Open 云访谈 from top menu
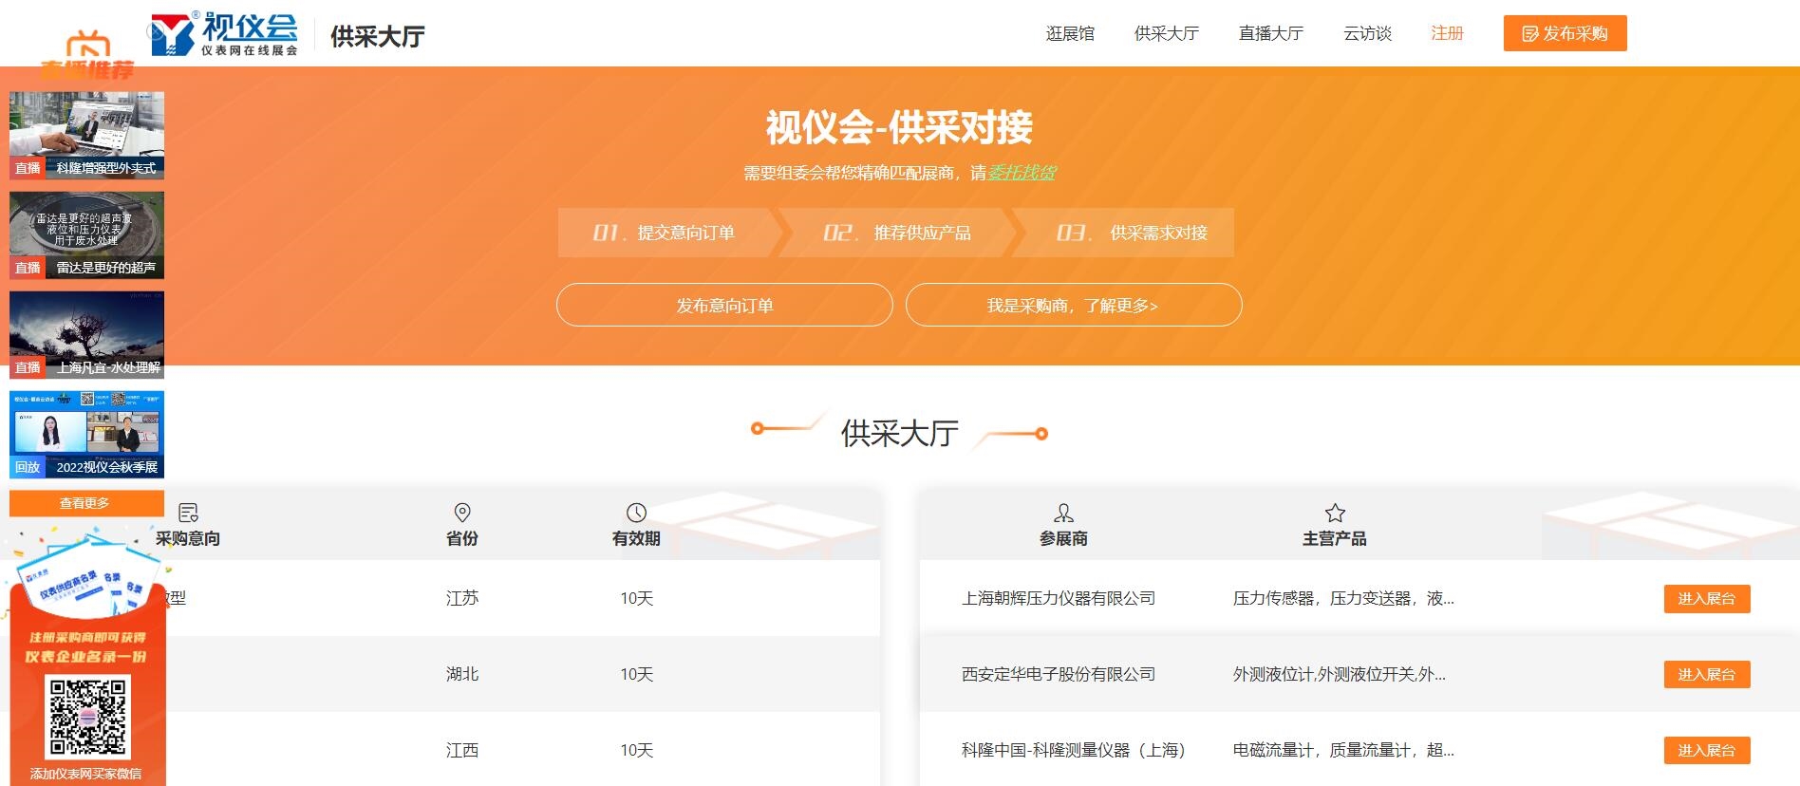 [1367, 34]
